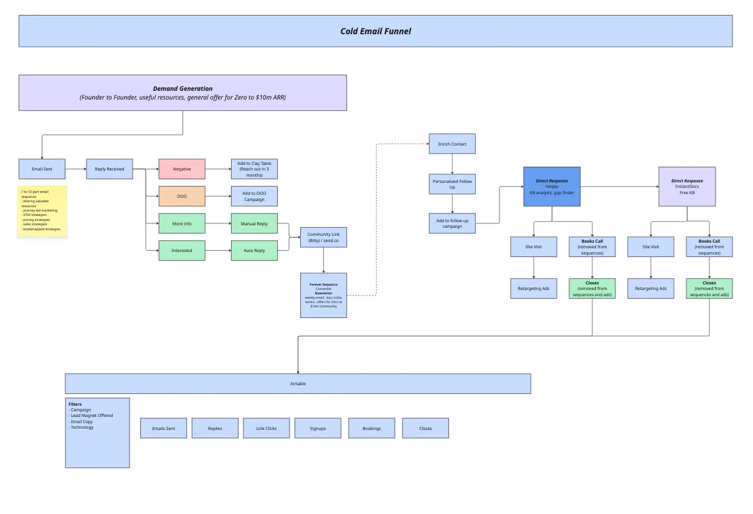Select Books Call under Helply

click(x=592, y=246)
